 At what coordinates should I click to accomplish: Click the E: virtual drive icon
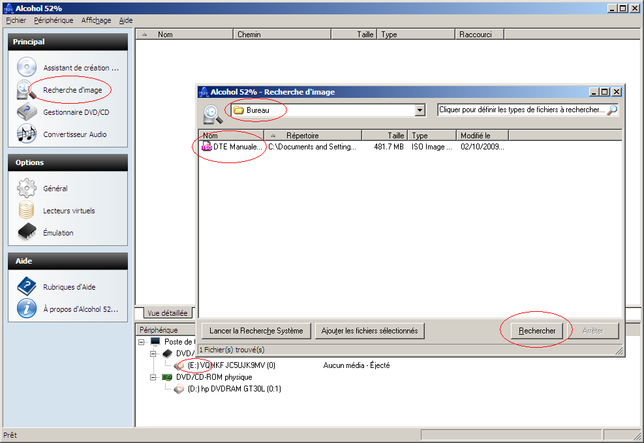179,365
